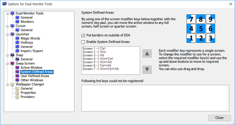
Task: Click the icon beside Providers
Action: tap(17, 97)
